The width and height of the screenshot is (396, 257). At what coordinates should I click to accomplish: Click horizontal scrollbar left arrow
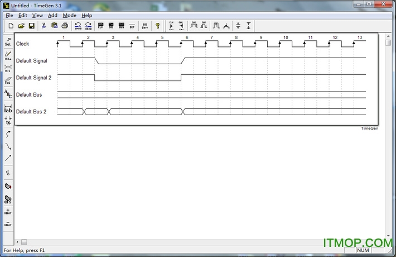click(x=17, y=242)
